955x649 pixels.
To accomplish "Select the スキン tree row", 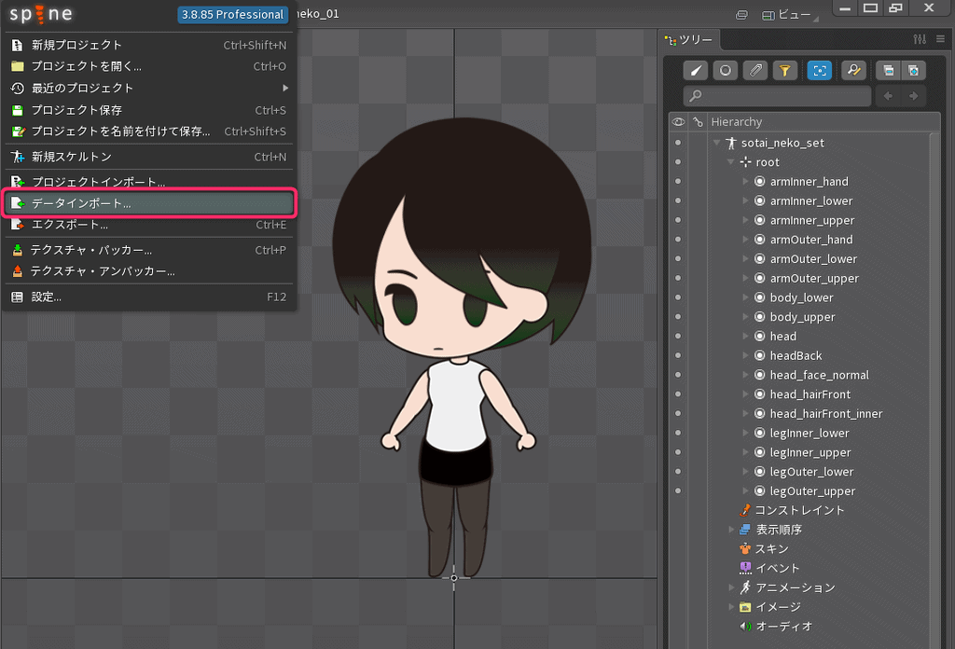I will (x=765, y=548).
